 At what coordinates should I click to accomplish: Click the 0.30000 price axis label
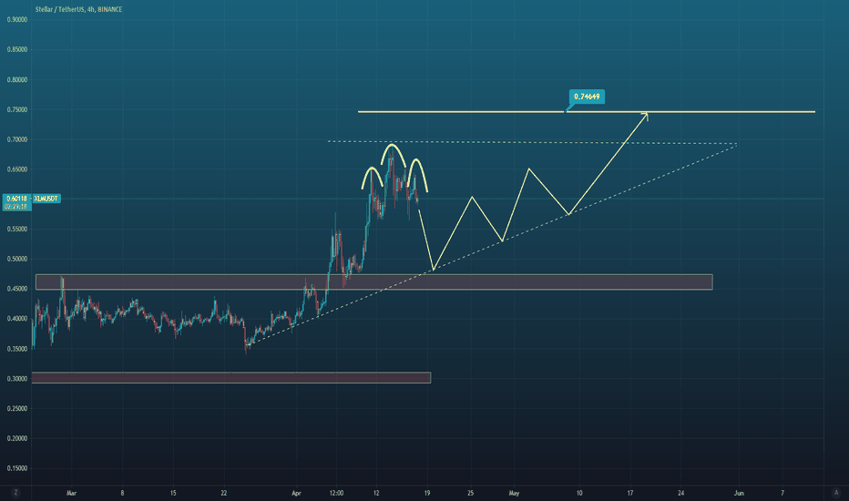click(x=16, y=379)
